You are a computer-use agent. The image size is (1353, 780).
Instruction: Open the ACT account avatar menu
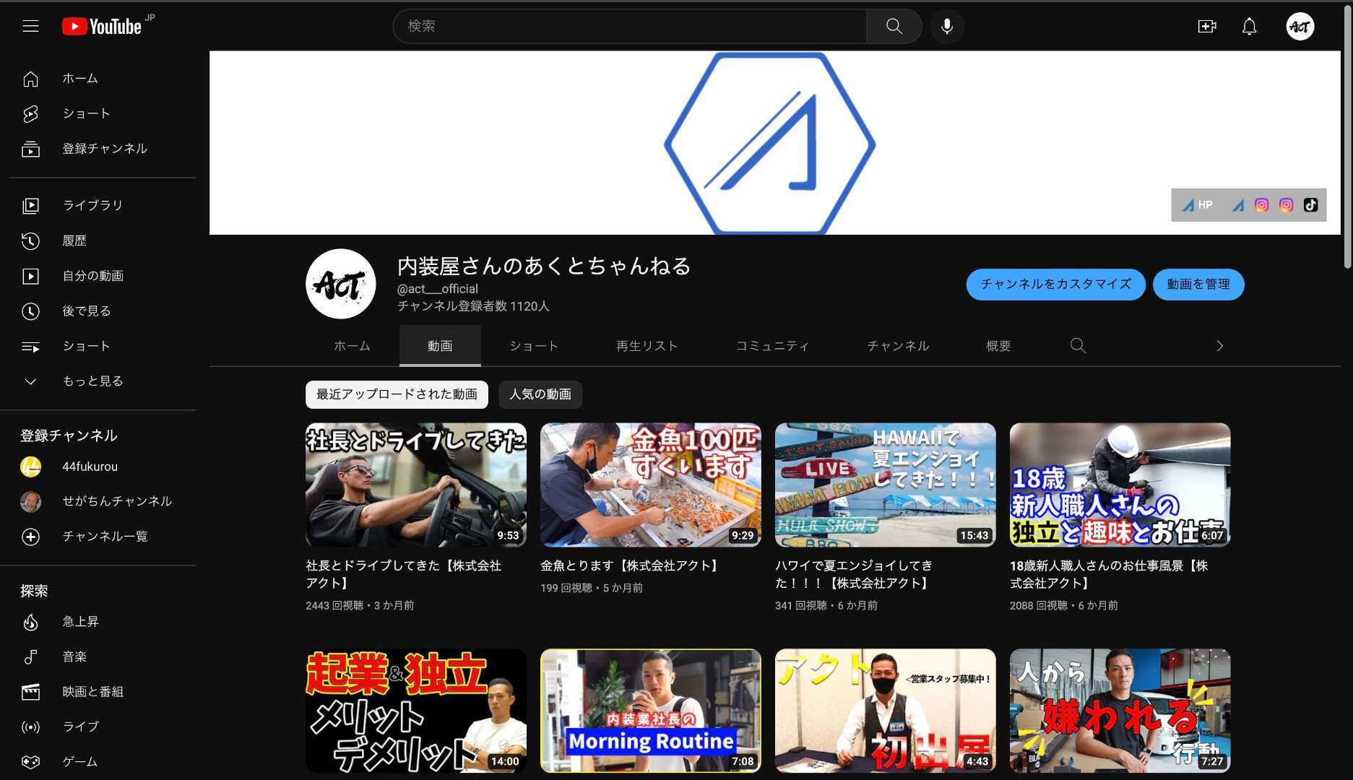(x=1300, y=27)
